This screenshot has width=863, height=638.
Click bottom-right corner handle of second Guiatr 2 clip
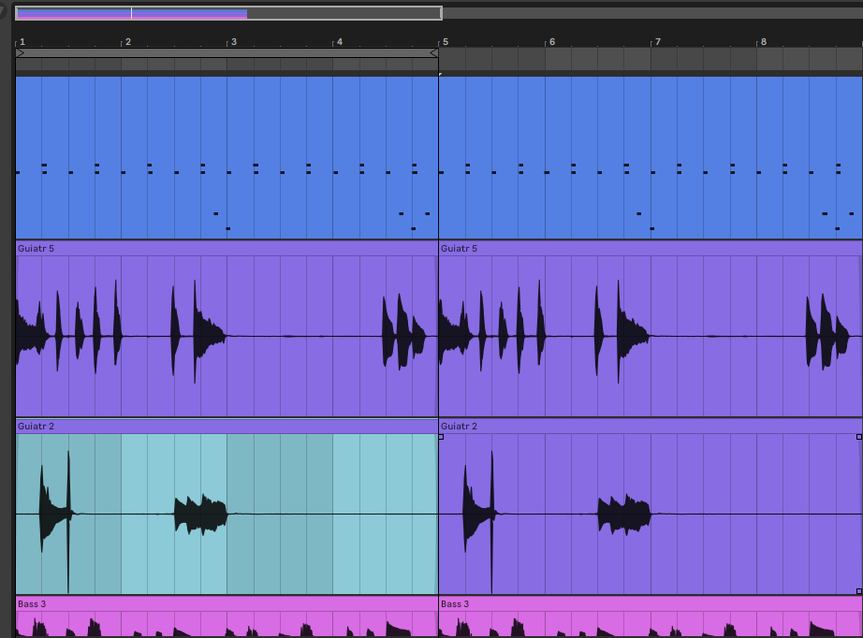pos(858,590)
